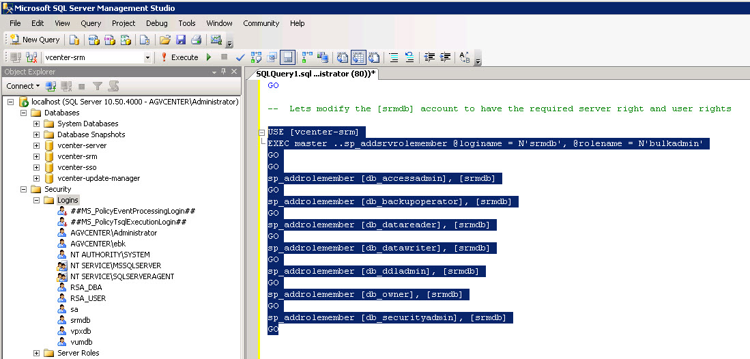Toggle Object Explorer auto-hide pin

pyautogui.click(x=223, y=72)
